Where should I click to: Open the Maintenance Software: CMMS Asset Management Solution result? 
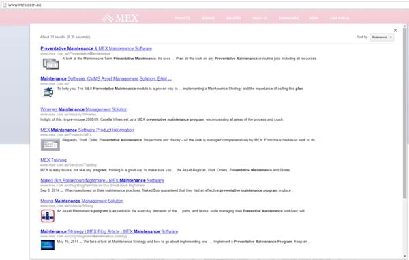[x=106, y=78]
